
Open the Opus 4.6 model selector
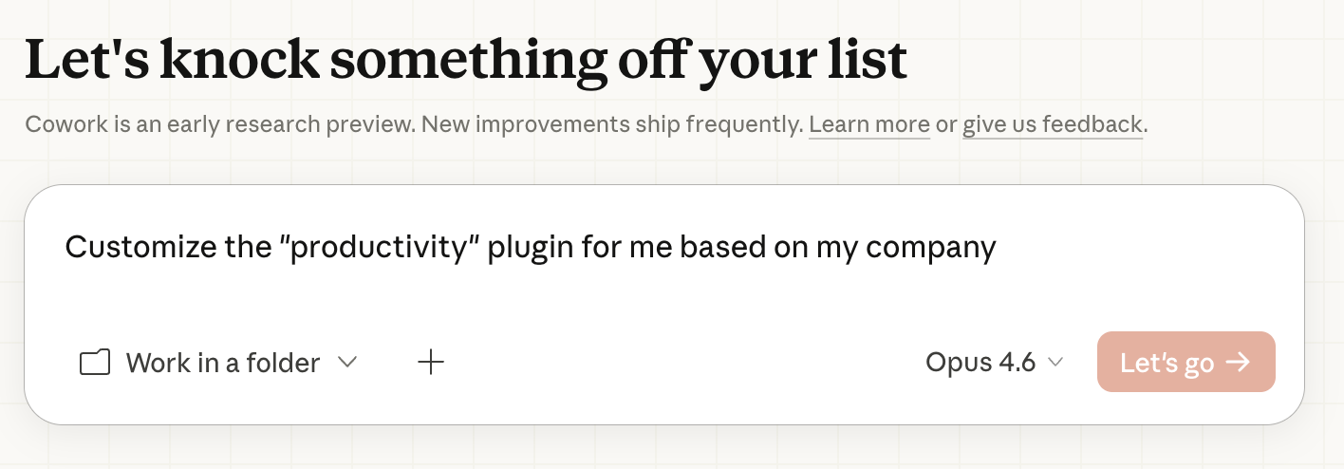(994, 363)
